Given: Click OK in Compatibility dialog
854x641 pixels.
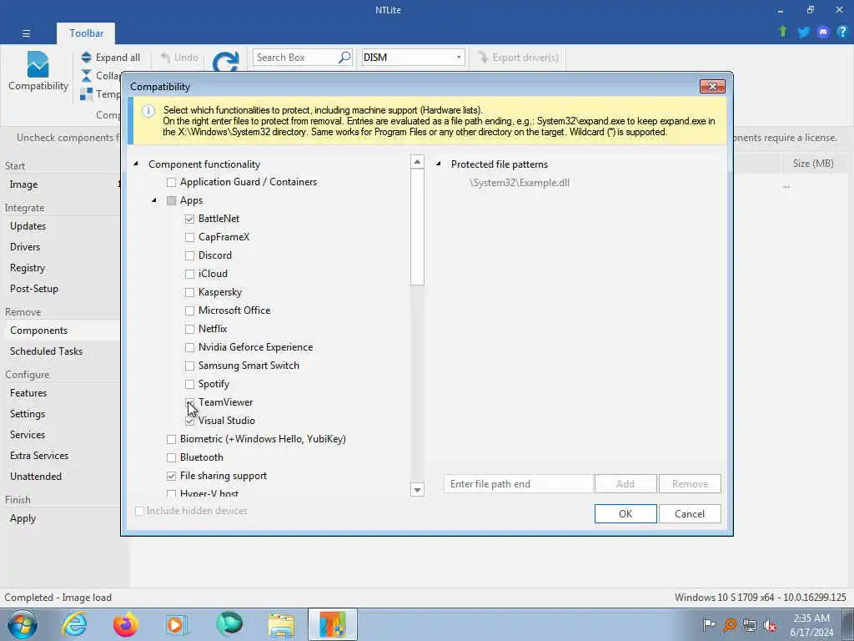Looking at the screenshot, I should pos(625,513).
